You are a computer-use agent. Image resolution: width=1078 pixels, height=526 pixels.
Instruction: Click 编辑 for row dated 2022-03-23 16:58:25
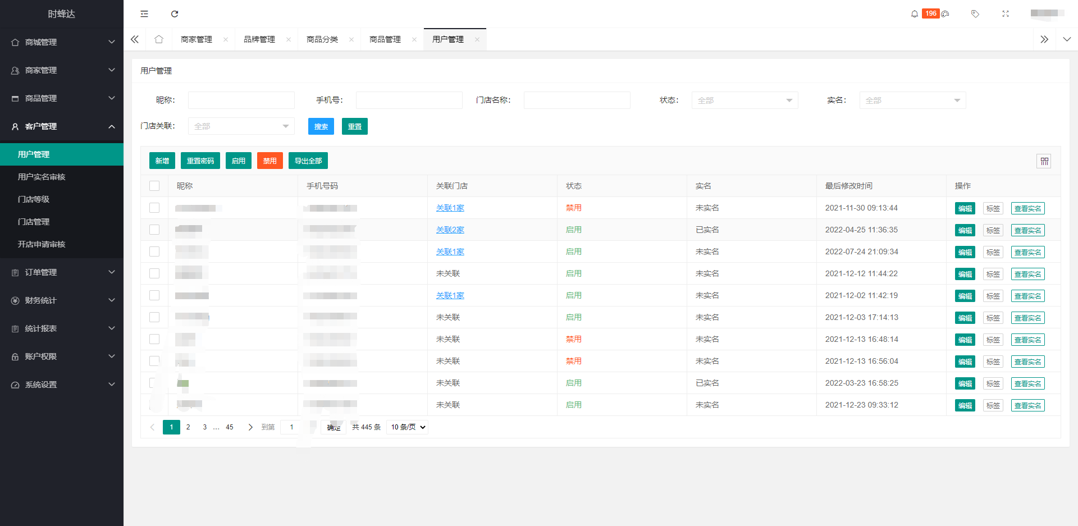pyautogui.click(x=965, y=383)
